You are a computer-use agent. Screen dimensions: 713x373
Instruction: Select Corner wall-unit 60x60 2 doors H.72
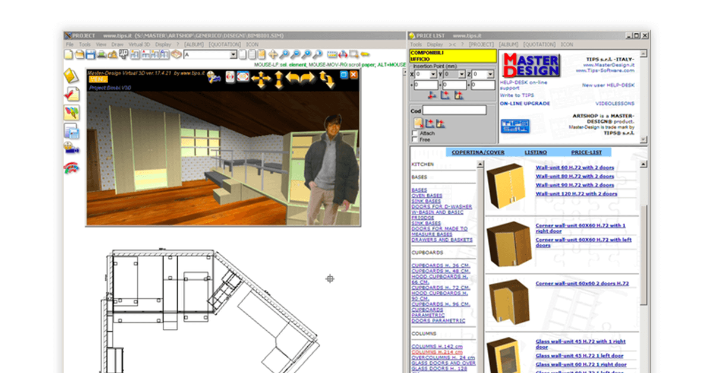point(582,284)
